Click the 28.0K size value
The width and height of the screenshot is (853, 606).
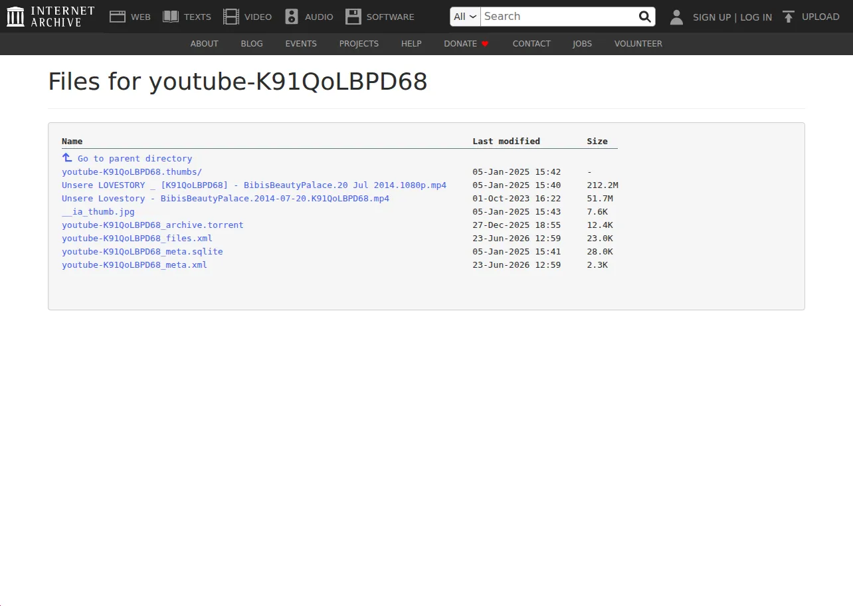tap(600, 252)
